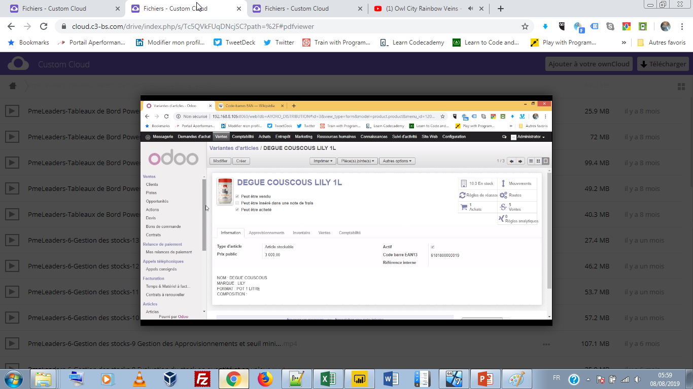The width and height of the screenshot is (693, 389).
Task: Open the Skype extension icon
Action: (610, 26)
